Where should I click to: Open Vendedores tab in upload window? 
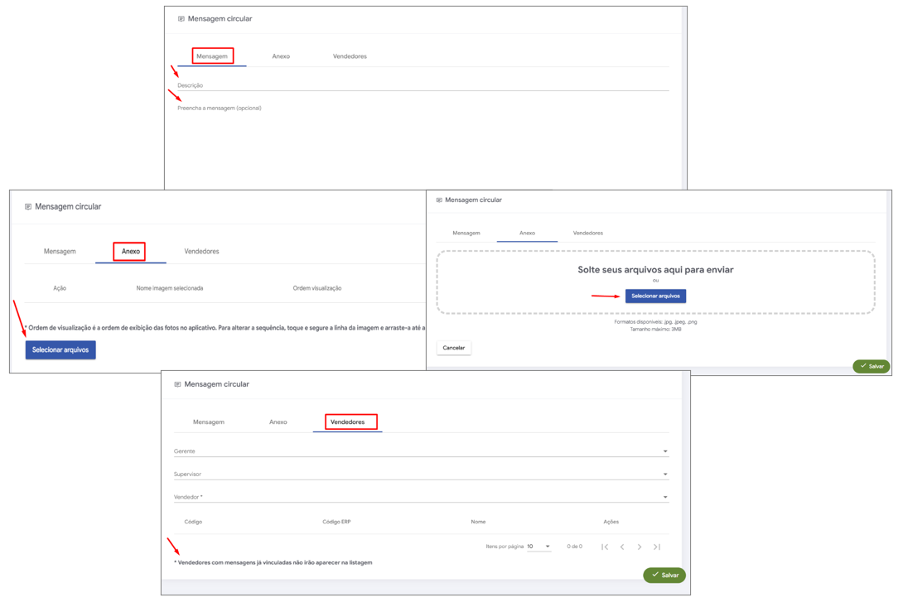[x=588, y=234]
